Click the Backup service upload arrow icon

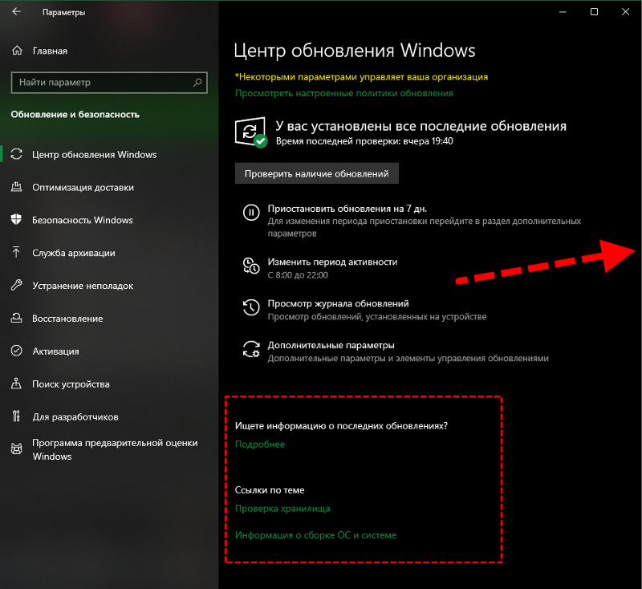click(x=16, y=252)
